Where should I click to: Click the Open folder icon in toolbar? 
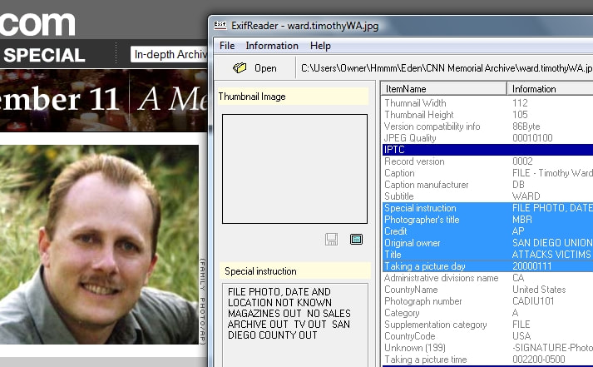pyautogui.click(x=240, y=68)
